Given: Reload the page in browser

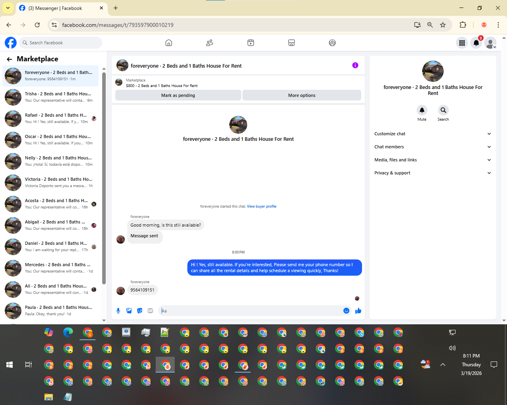Looking at the screenshot, I should coord(37,25).
